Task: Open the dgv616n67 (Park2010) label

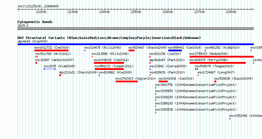Action: click(x=167, y=60)
